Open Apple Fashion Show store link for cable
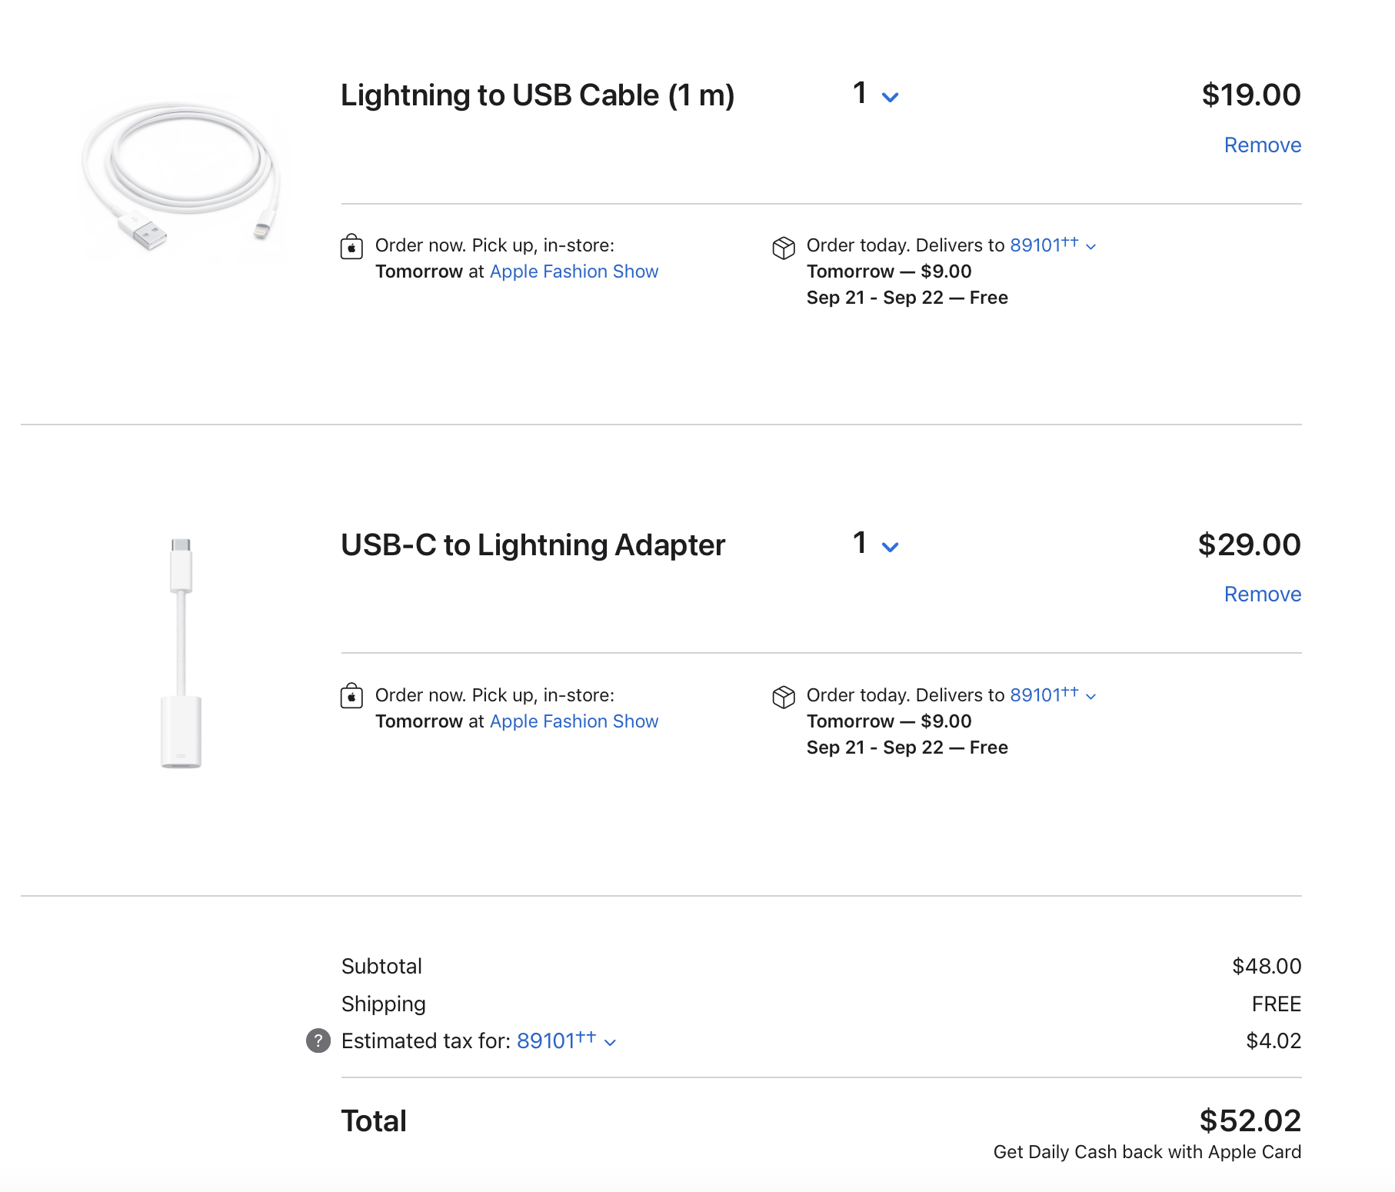The width and height of the screenshot is (1395, 1192). (574, 271)
